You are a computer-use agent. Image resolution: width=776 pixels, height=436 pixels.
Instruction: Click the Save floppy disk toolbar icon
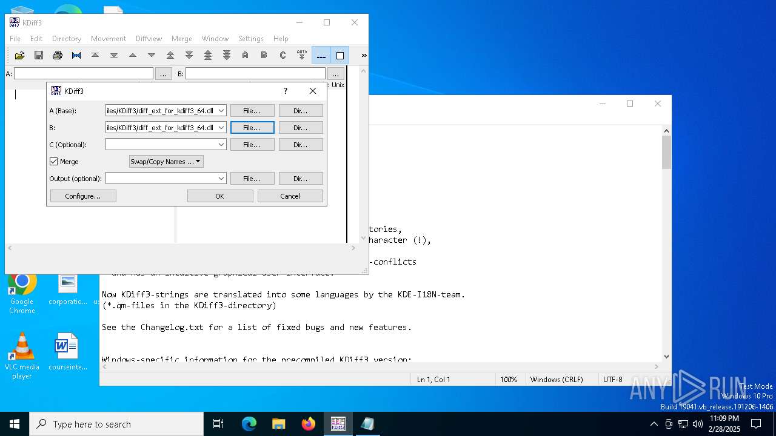click(x=38, y=55)
